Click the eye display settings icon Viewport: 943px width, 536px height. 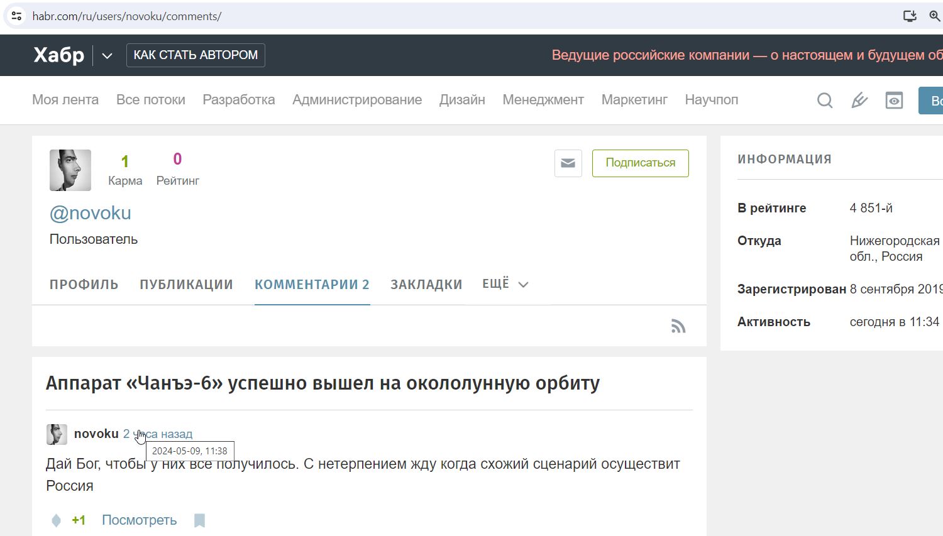point(894,101)
